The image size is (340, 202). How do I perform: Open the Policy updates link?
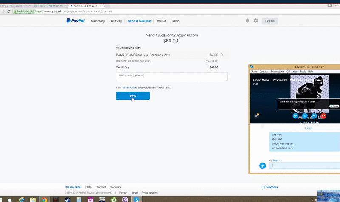[x=150, y=193]
